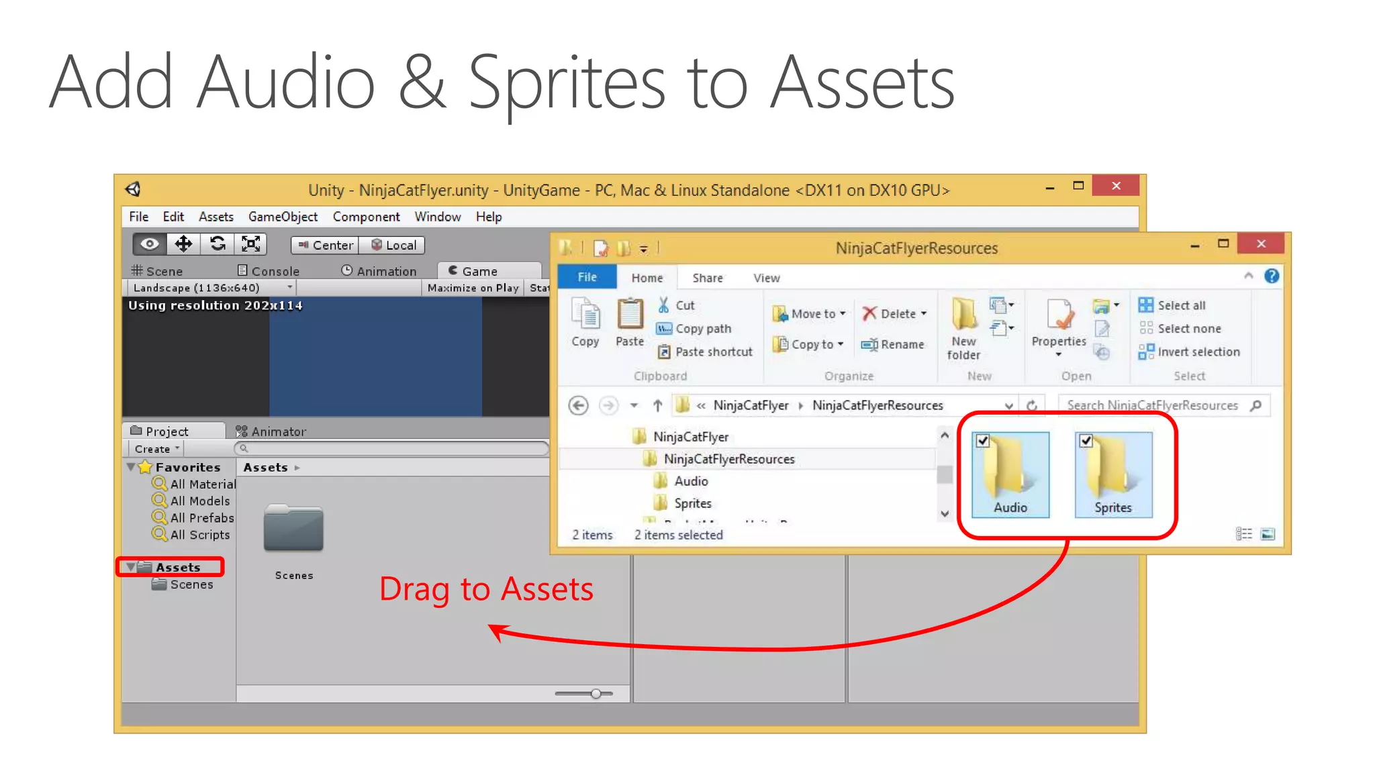Click the Refresh button by the address bar
1375x773 pixels.
coord(1032,405)
